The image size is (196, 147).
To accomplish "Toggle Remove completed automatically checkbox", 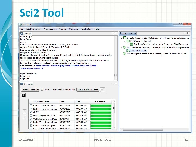I will tap(42, 90).
